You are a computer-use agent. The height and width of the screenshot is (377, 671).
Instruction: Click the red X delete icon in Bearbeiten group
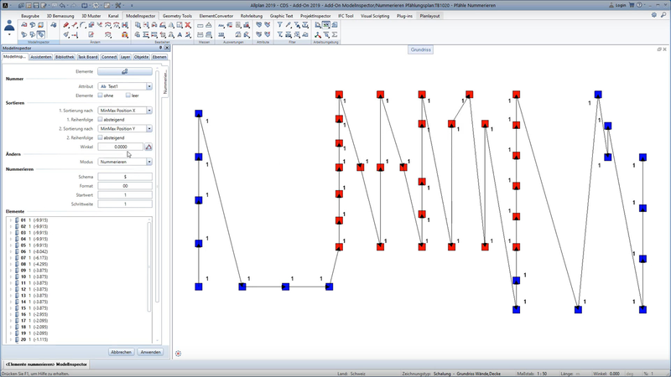coord(188,25)
